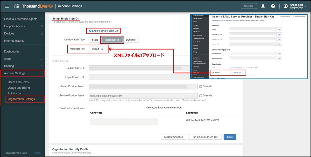This screenshot has height=157, width=311.
Task: Open Authentication Log link in Duo
Action: point(286,17)
